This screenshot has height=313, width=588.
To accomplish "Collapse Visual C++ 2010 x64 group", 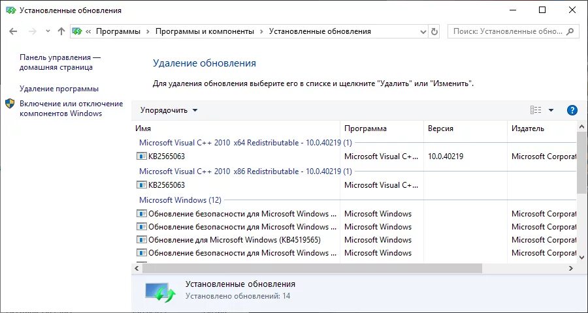I will pos(246,143).
